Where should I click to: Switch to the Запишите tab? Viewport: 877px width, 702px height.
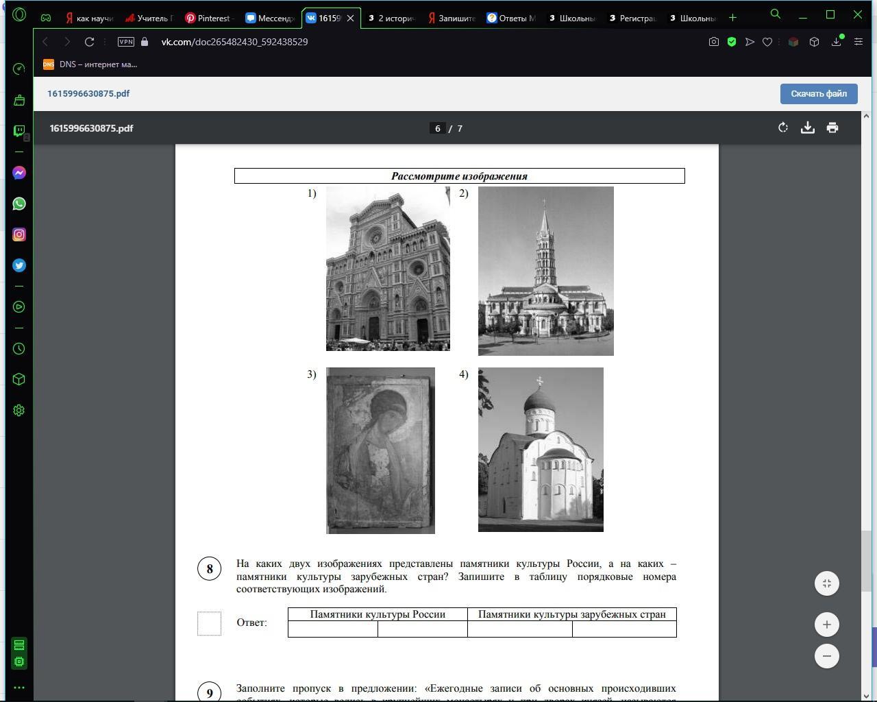point(452,18)
